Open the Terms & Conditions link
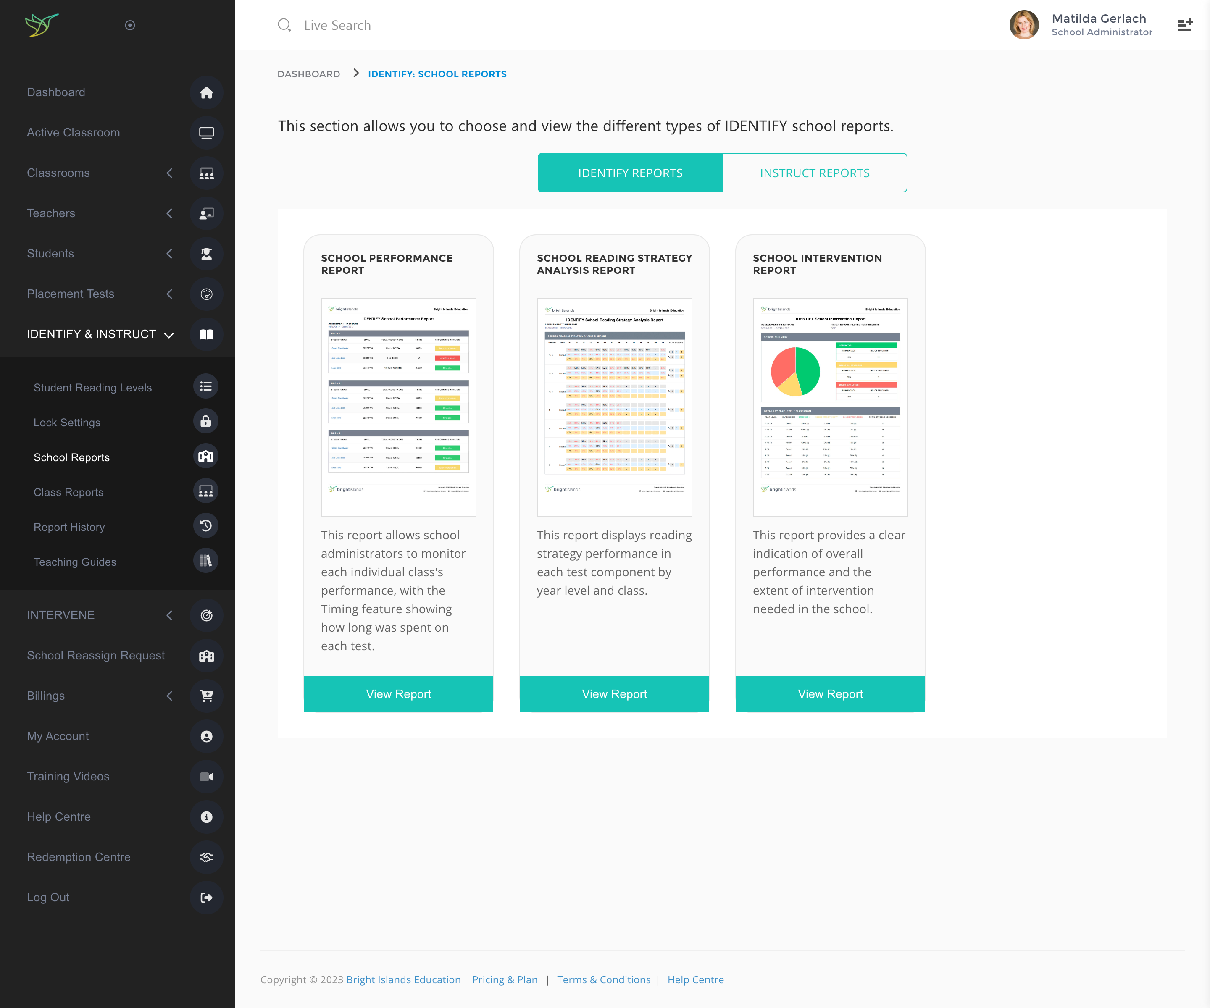The height and width of the screenshot is (1008, 1210). click(603, 980)
